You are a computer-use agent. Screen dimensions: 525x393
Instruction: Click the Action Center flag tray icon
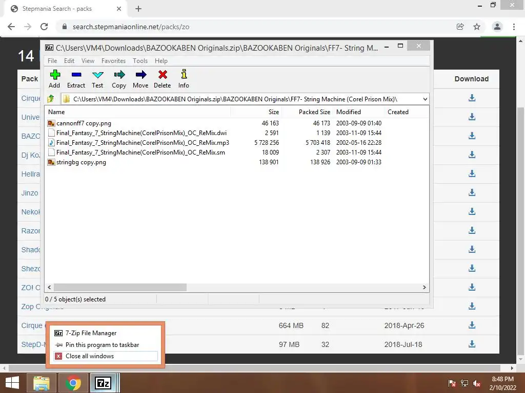pos(452,383)
